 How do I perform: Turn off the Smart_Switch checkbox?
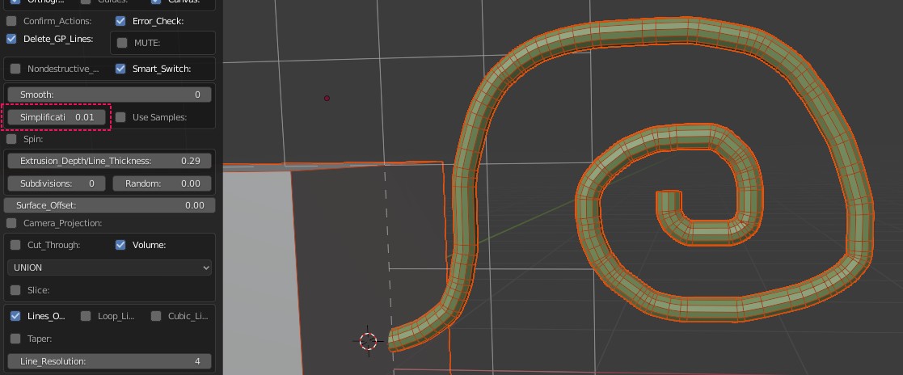coord(120,69)
